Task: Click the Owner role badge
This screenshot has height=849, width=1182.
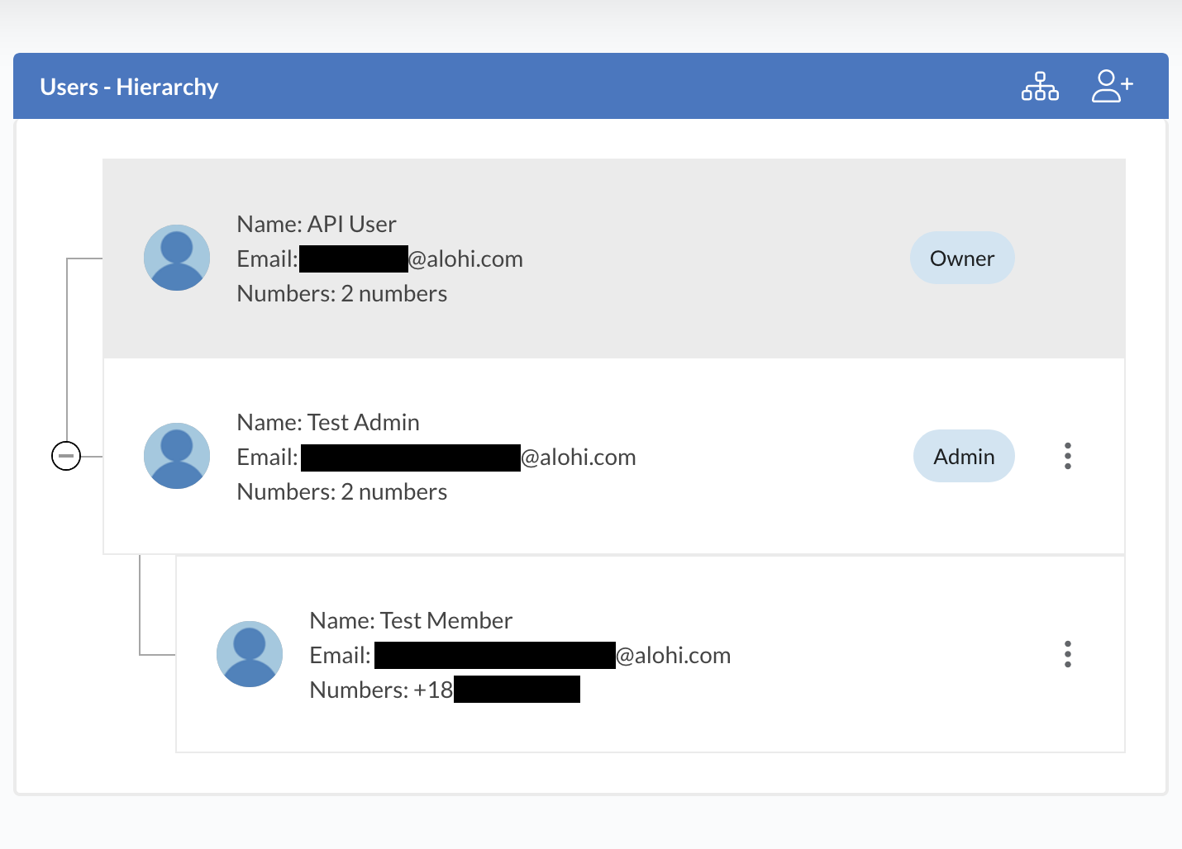Action: (x=961, y=258)
